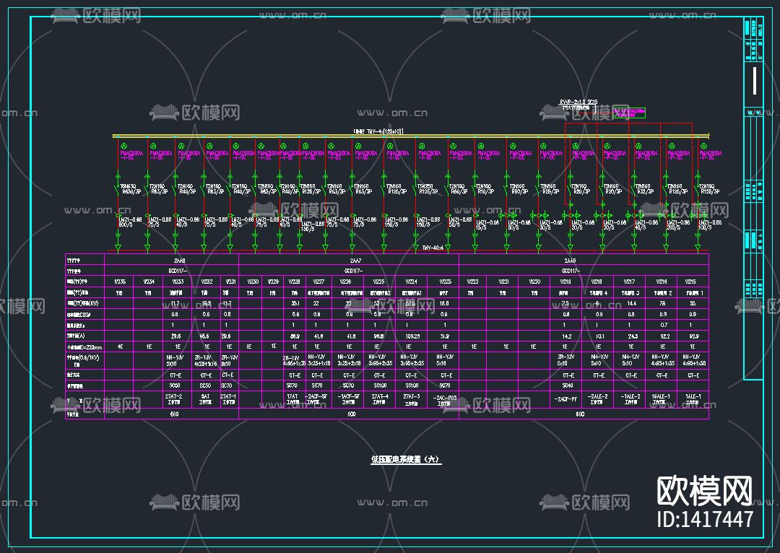The image size is (780, 553).
Task: Select the 2AA7 cabinet header cell
Action: point(354,258)
